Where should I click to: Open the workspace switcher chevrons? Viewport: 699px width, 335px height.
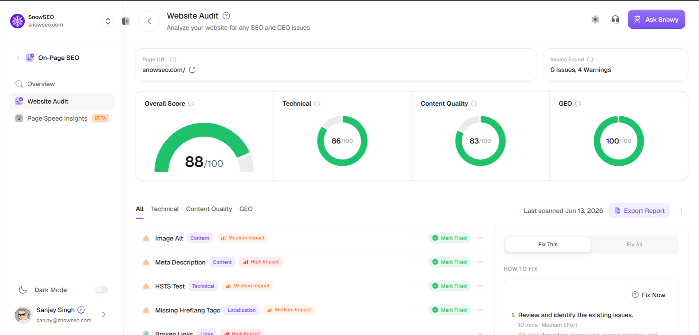tap(108, 21)
